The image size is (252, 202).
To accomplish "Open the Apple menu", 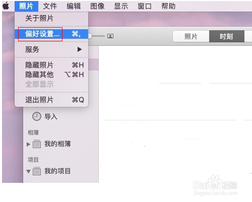I will tap(6, 6).
